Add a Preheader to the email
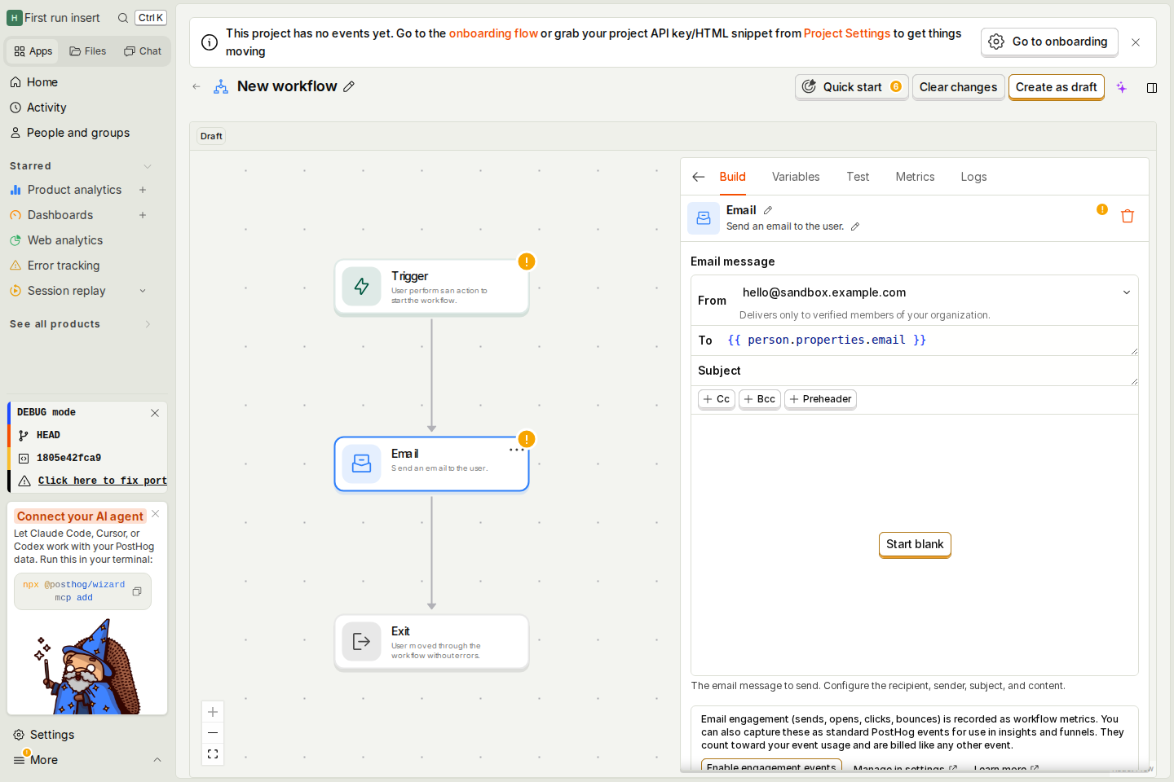This screenshot has width=1174, height=782. [820, 399]
